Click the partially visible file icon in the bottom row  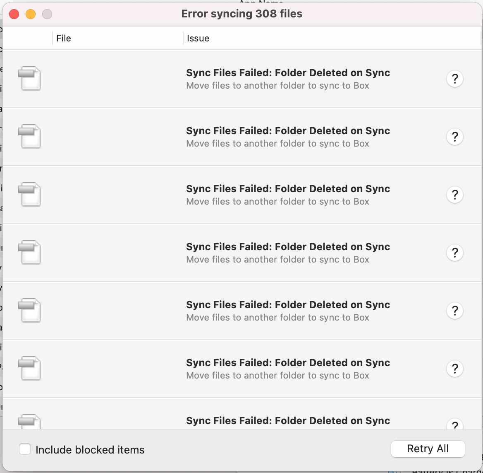(29, 422)
